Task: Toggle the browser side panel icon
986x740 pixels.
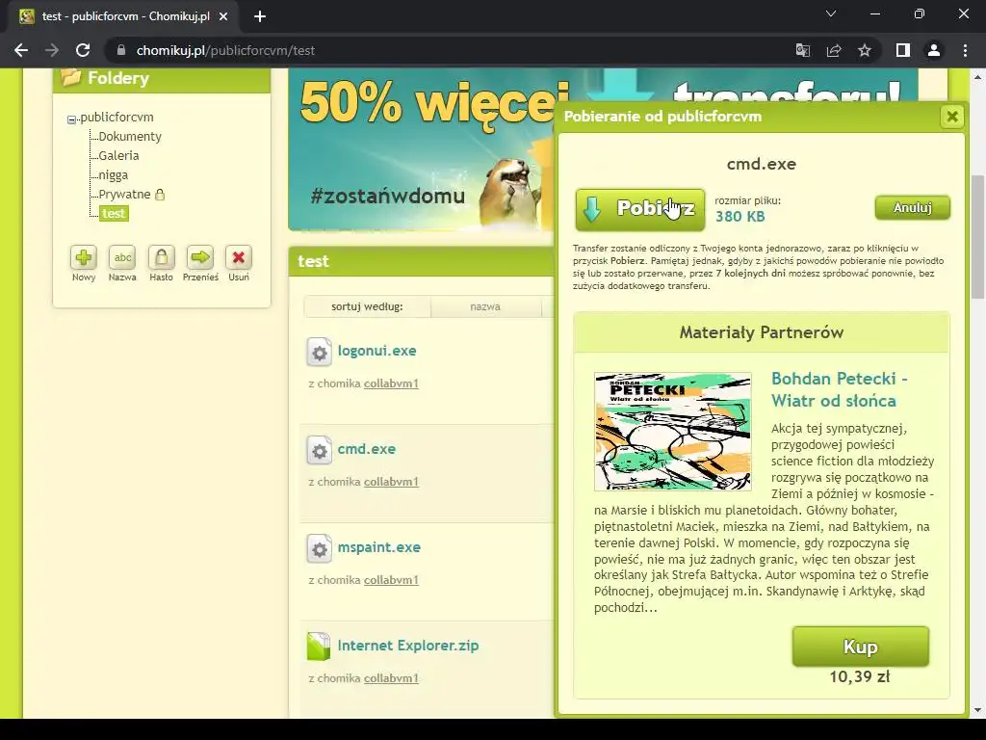Action: click(903, 50)
